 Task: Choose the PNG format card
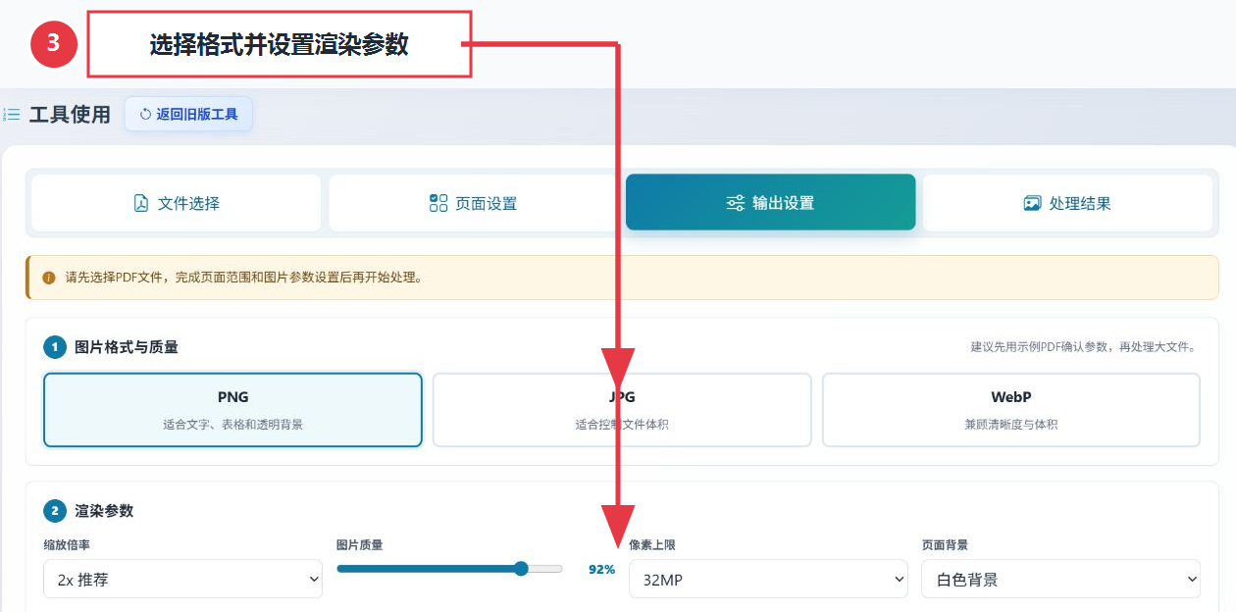point(232,410)
